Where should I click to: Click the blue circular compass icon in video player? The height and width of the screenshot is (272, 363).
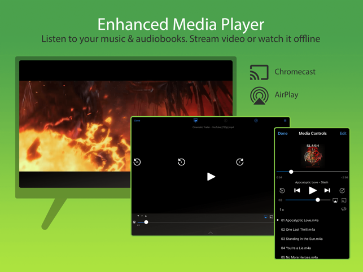pos(256,121)
